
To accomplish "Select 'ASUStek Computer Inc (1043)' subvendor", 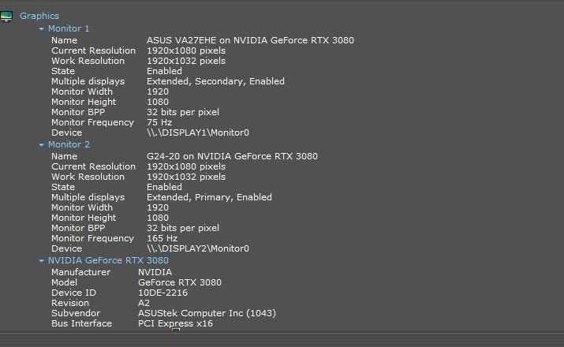I will pos(207,313).
